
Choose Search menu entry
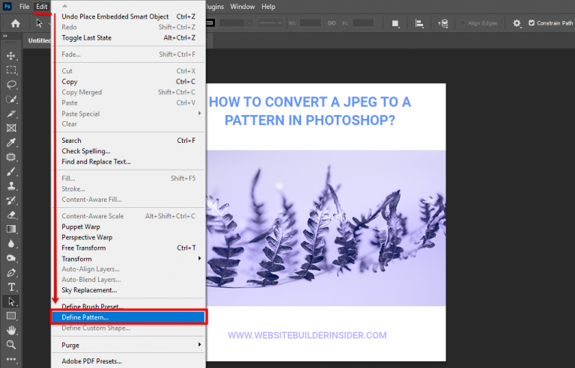pyautogui.click(x=128, y=141)
